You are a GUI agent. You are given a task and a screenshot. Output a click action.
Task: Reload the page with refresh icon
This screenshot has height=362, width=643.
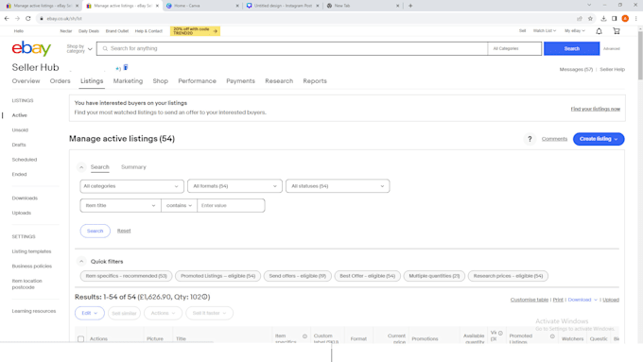pos(27,19)
